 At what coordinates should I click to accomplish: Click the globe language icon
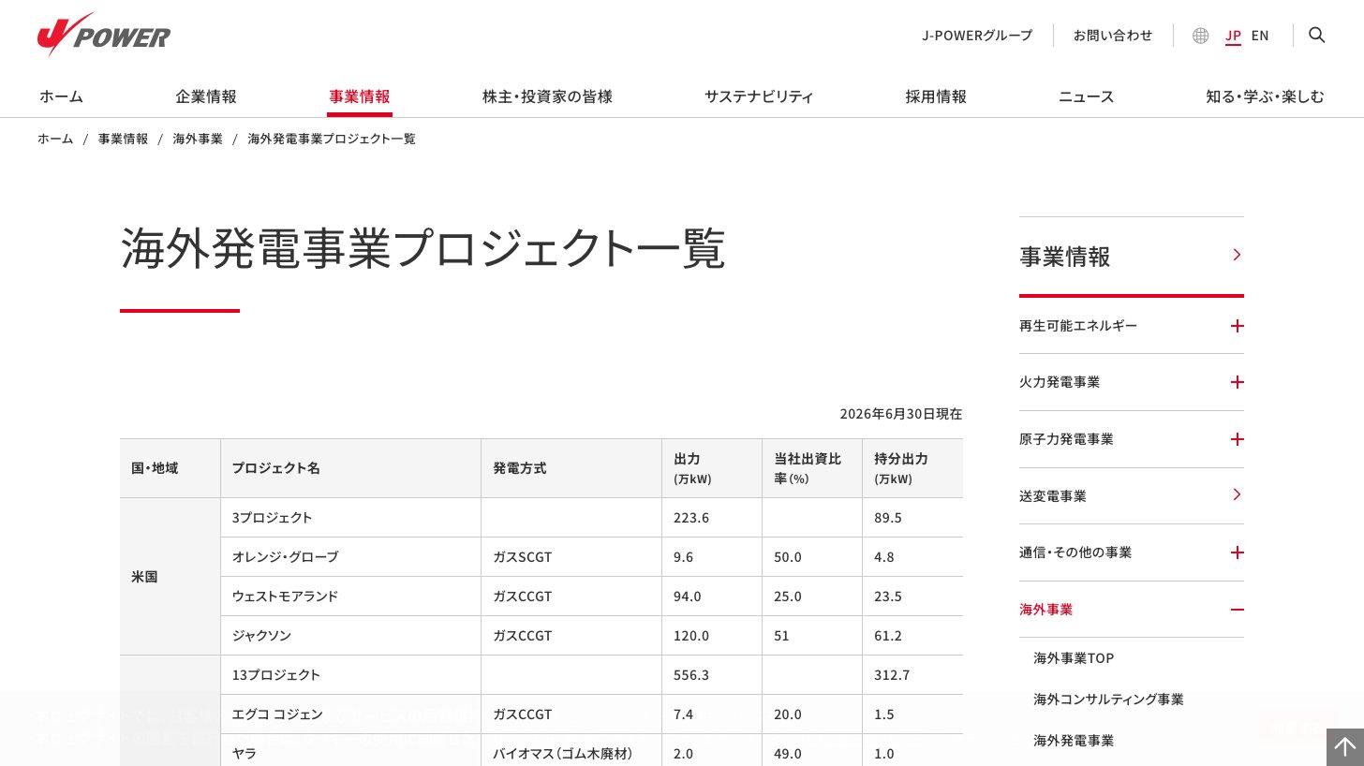tap(1200, 36)
